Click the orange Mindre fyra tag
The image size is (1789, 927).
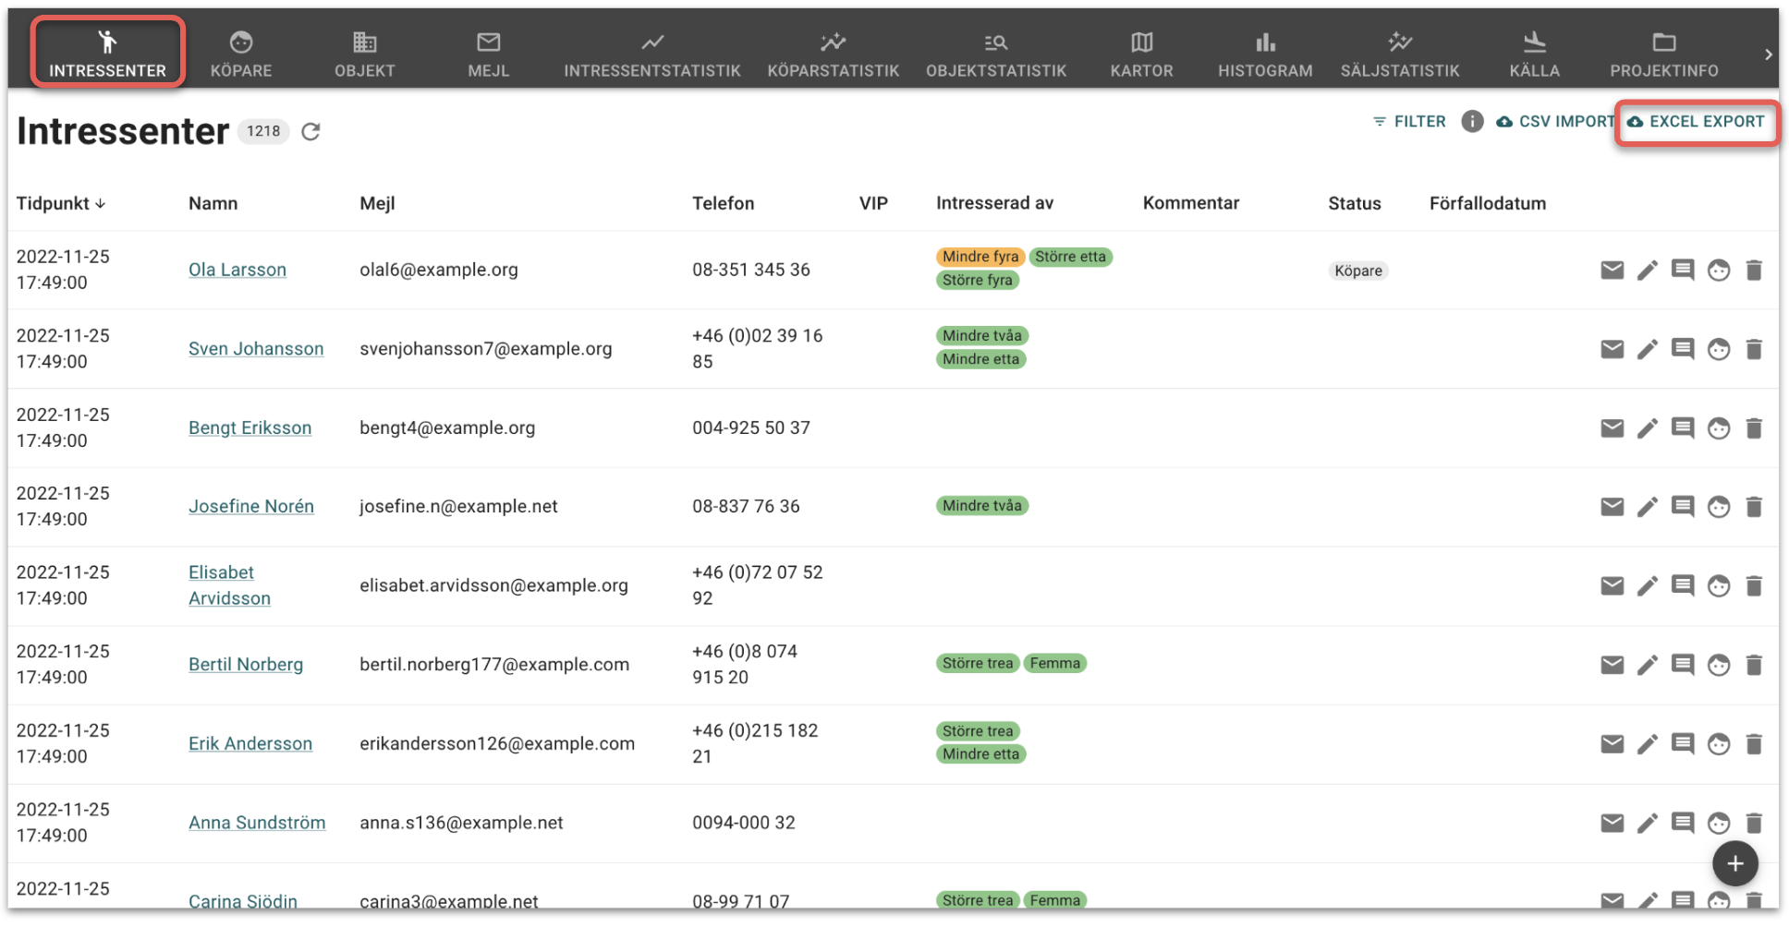point(980,257)
